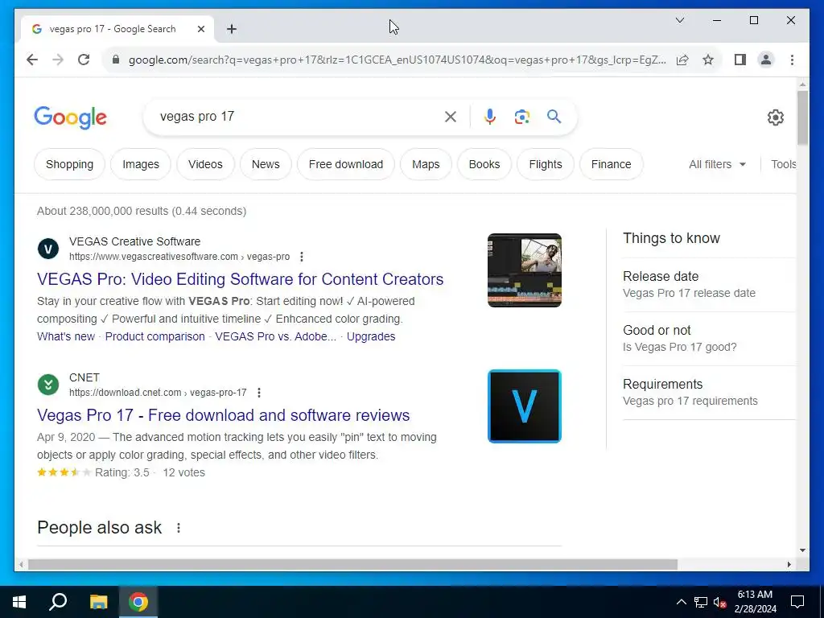This screenshot has width=824, height=618.
Task: Open Google quick settings gear
Action: click(775, 117)
